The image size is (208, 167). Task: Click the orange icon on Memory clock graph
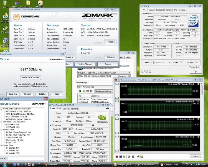point(193,119)
